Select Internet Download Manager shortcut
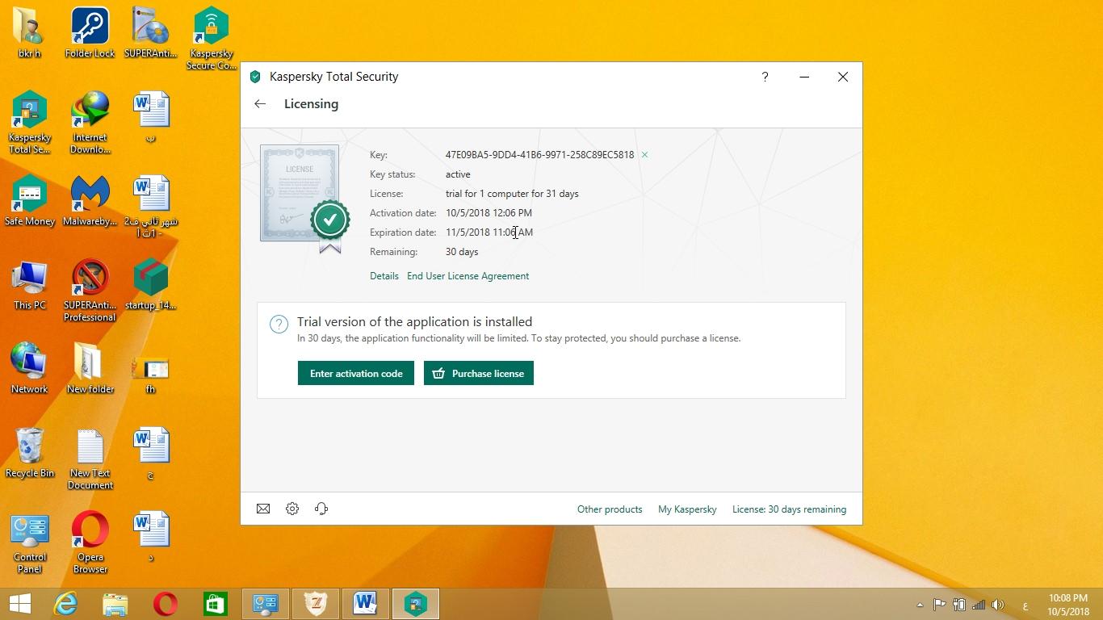Screen dimensions: 1103x620 coord(90,123)
